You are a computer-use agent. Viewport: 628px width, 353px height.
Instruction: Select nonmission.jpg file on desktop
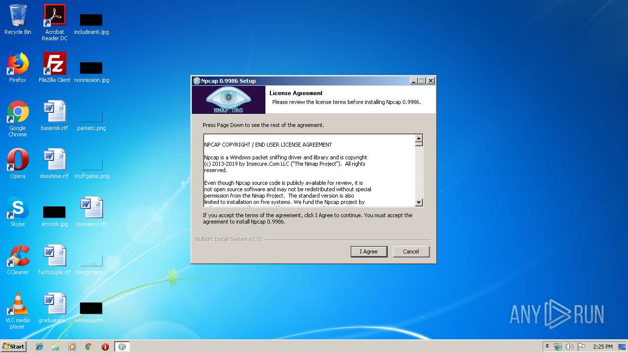click(91, 72)
